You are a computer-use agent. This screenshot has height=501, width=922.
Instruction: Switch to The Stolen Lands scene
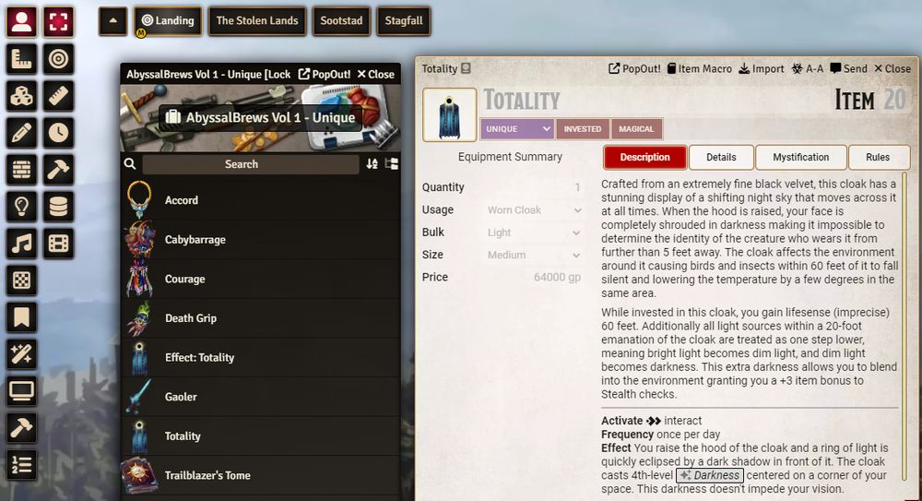(257, 20)
